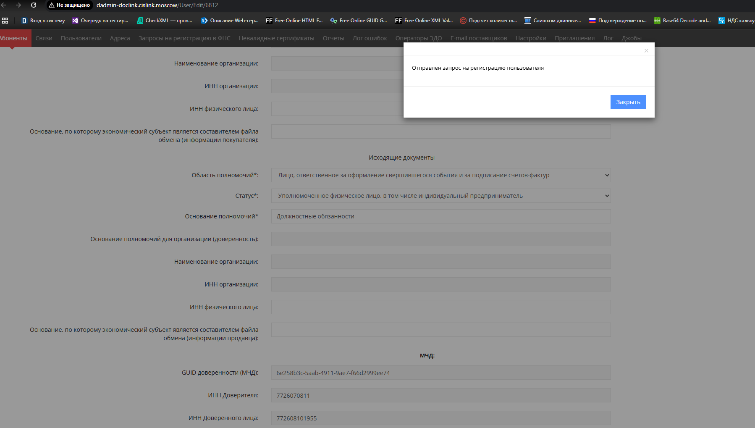
Task: Open the 'Джобы' tab
Action: 632,38
